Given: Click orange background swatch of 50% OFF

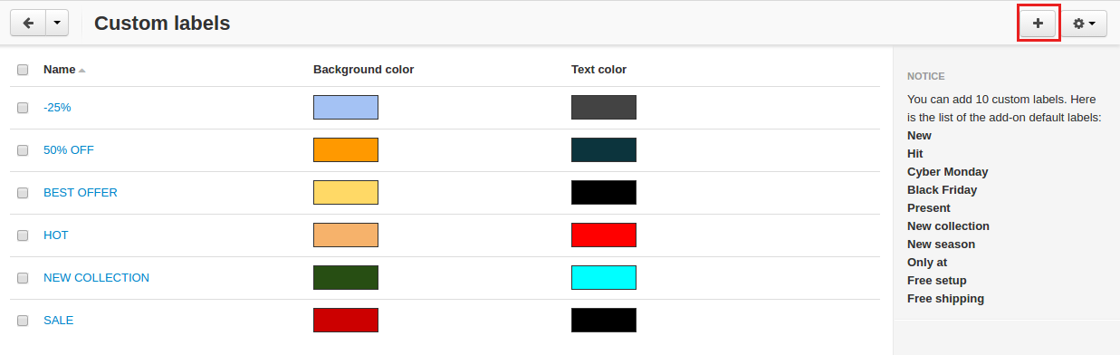Looking at the screenshot, I should 346,149.
